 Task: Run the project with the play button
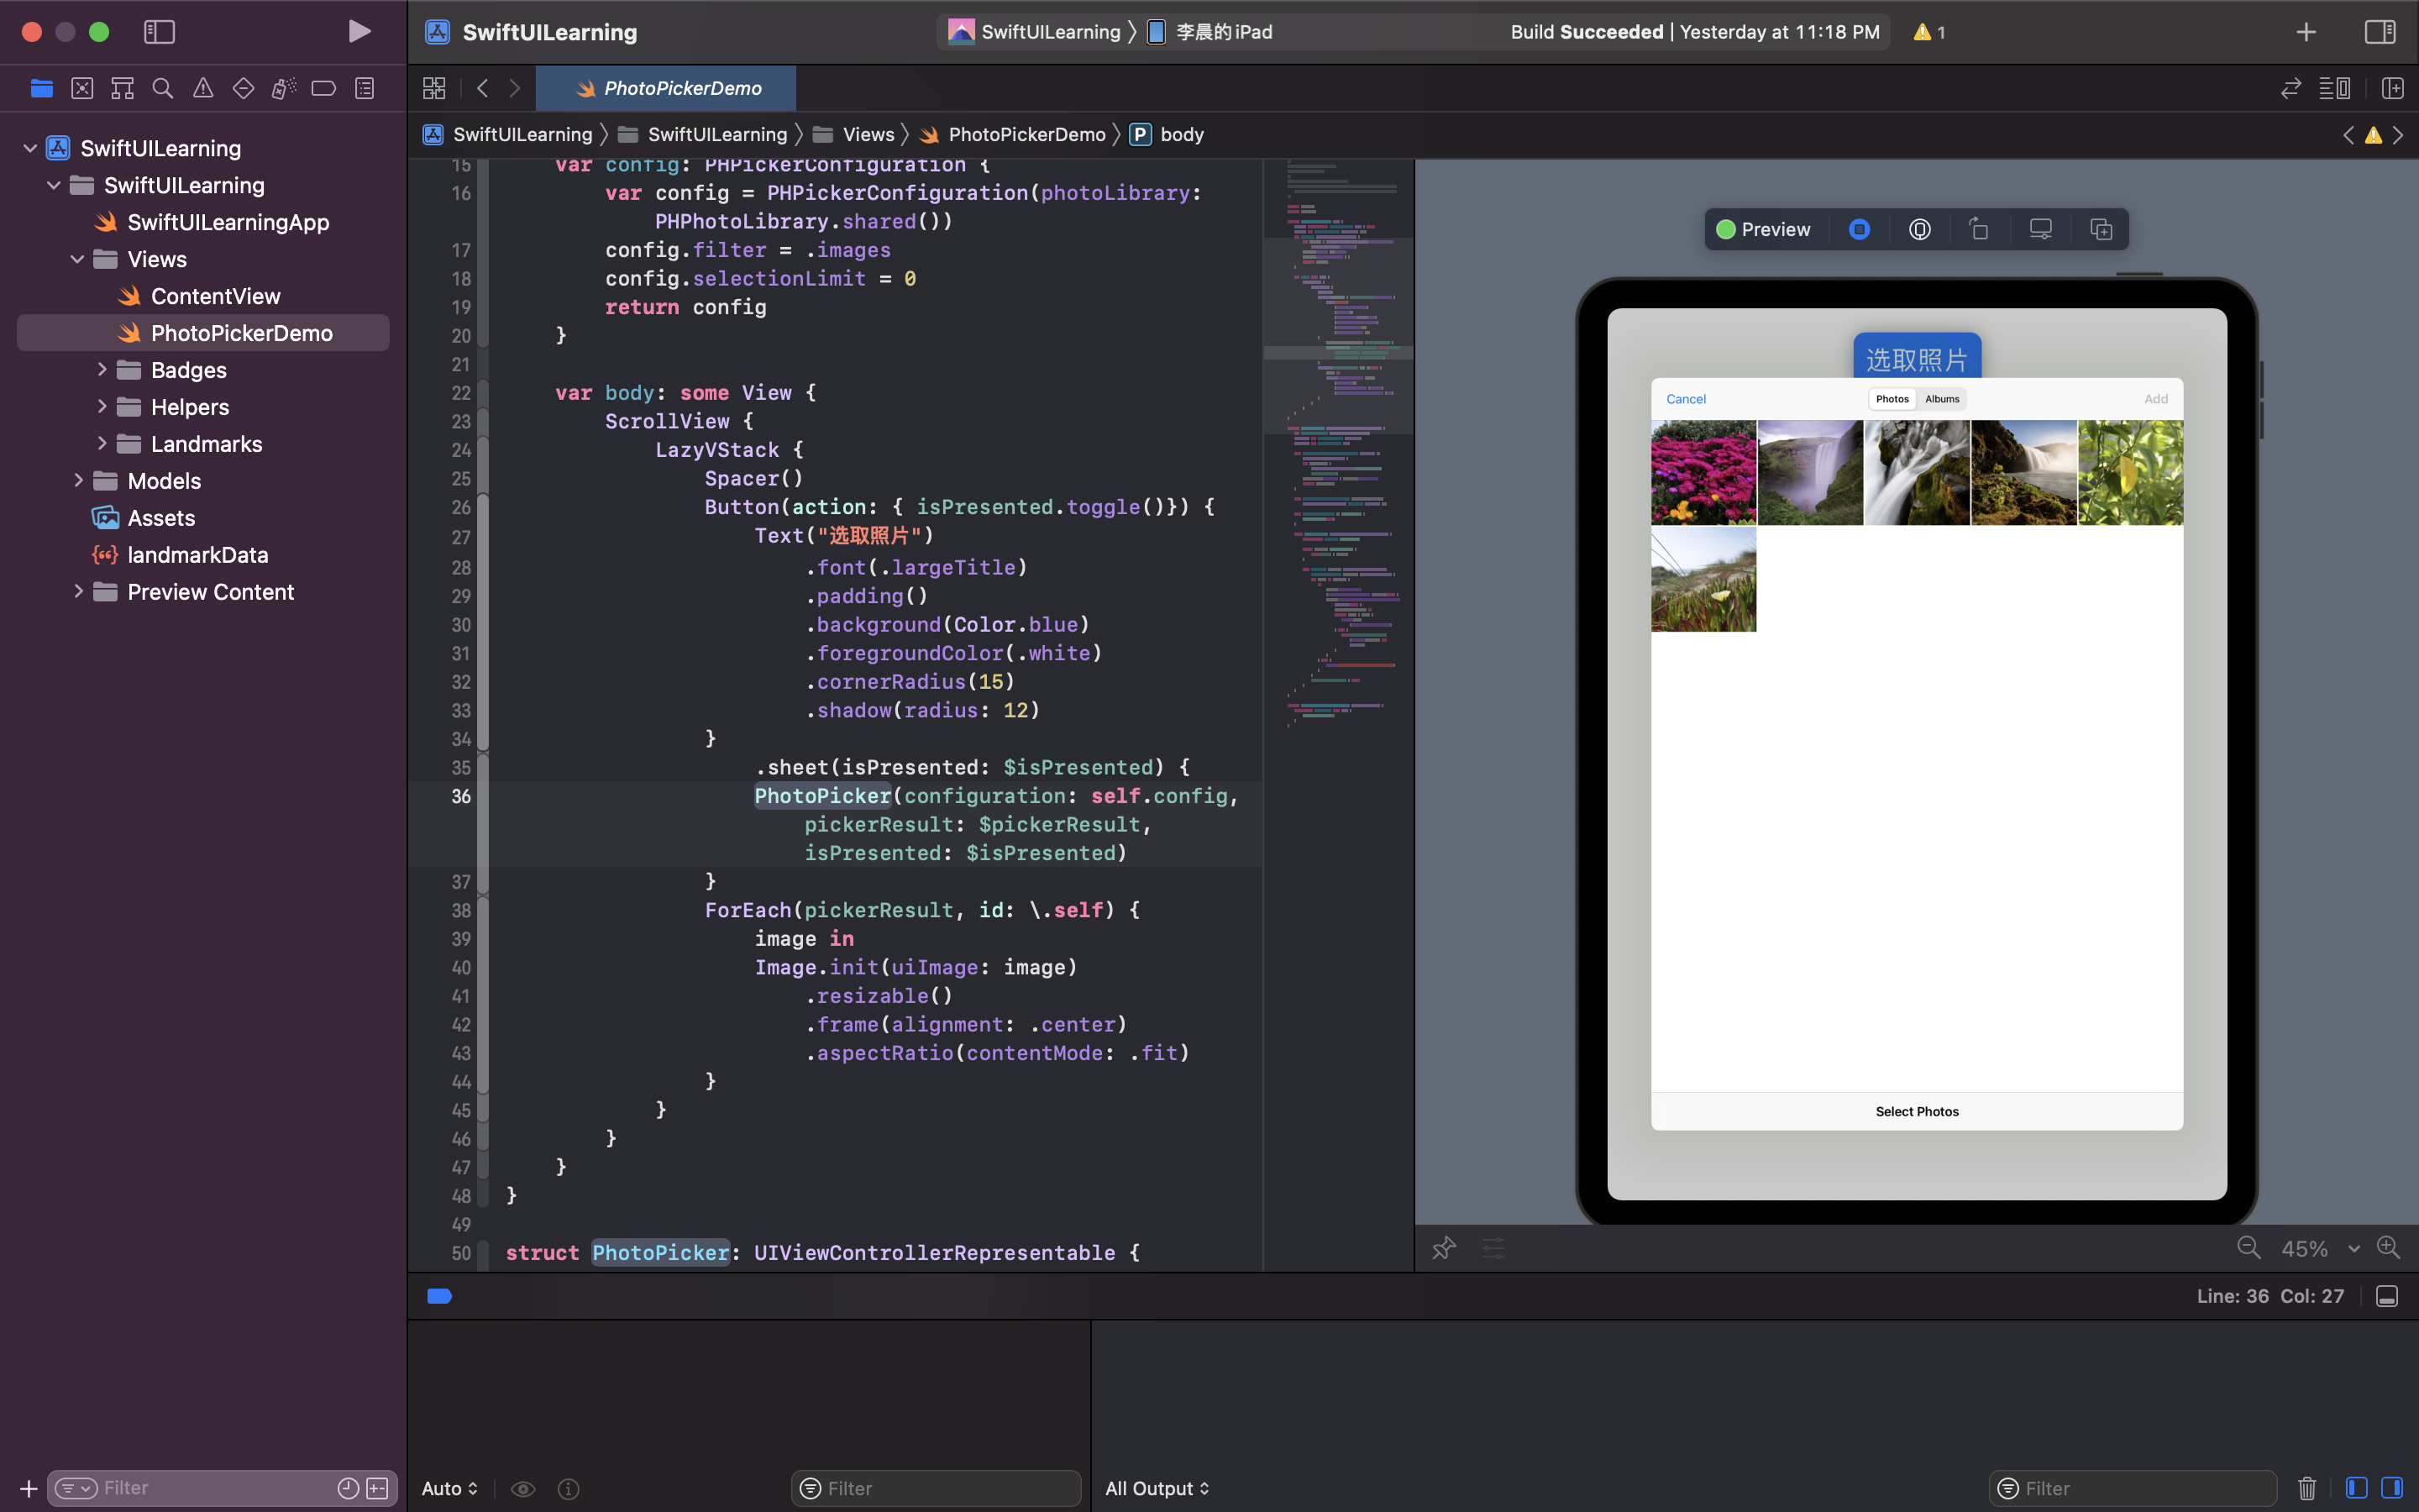(x=359, y=32)
